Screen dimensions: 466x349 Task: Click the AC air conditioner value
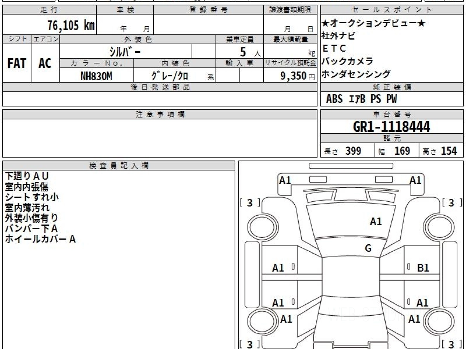[x=45, y=63]
